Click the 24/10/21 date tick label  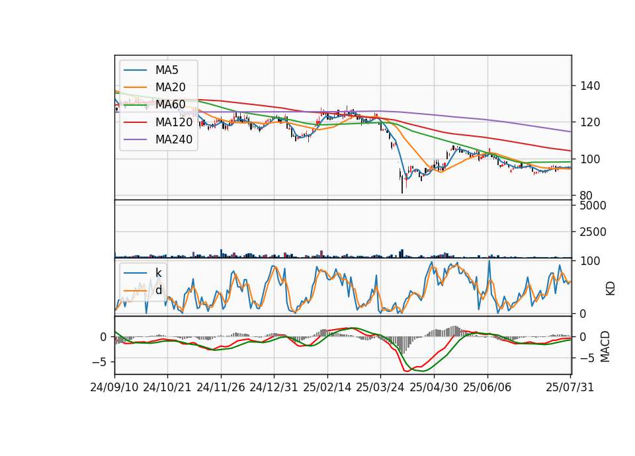[x=167, y=387]
